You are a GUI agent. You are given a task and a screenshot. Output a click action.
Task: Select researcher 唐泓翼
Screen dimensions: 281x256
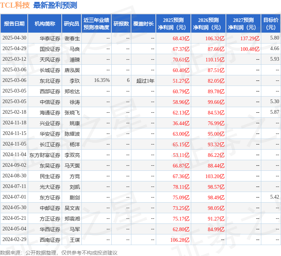click(72, 70)
